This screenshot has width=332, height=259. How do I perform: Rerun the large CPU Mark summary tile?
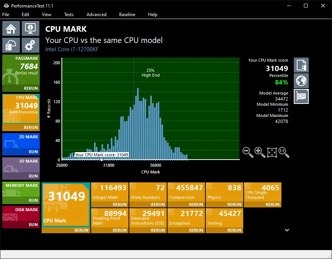coord(81,230)
